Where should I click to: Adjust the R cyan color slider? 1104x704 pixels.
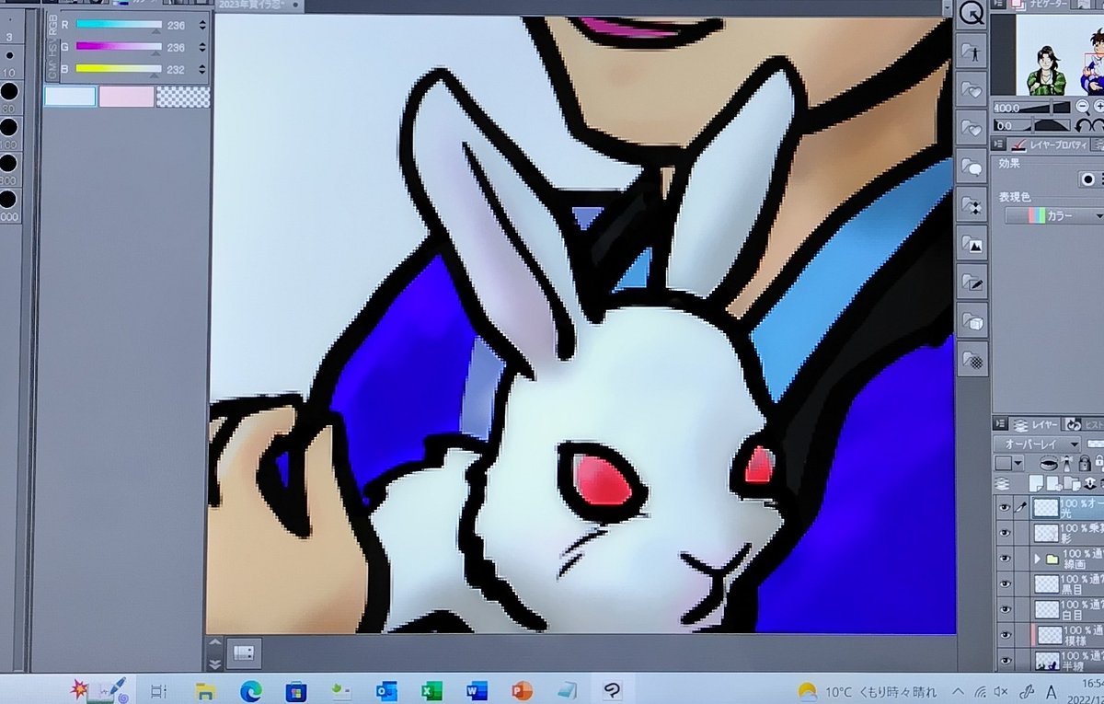pyautogui.click(x=119, y=25)
